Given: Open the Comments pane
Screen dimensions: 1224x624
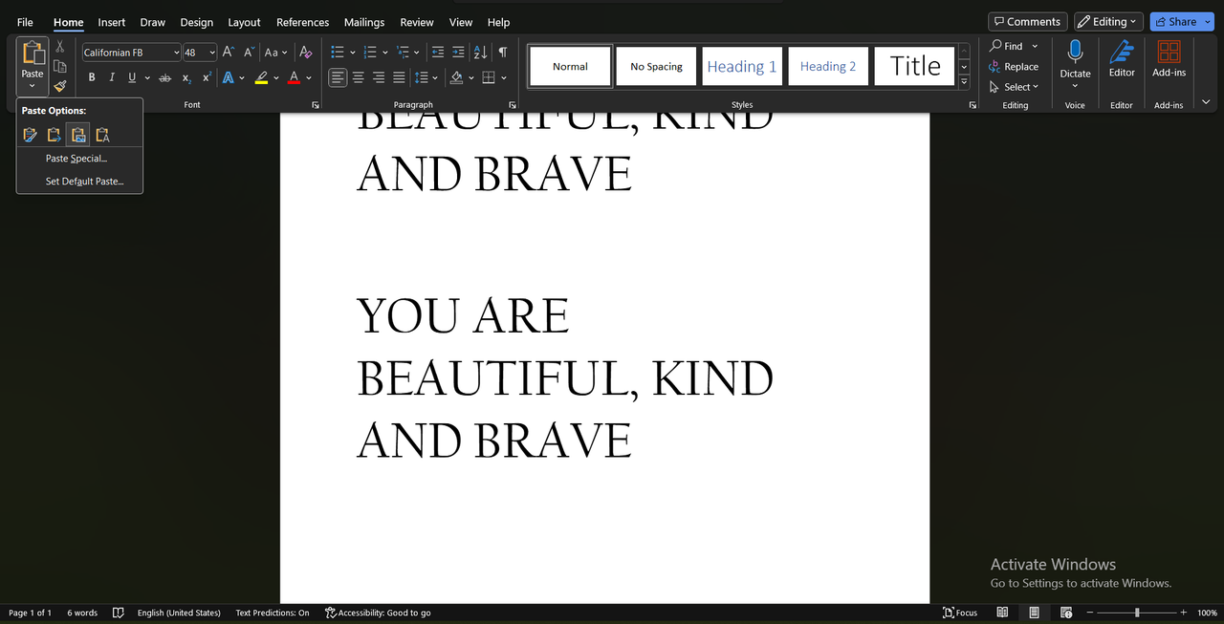Looking at the screenshot, I should 1028,21.
